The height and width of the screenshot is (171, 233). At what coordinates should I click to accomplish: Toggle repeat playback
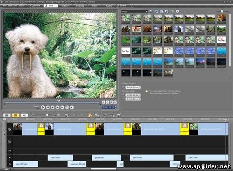pyautogui.click(x=67, y=107)
